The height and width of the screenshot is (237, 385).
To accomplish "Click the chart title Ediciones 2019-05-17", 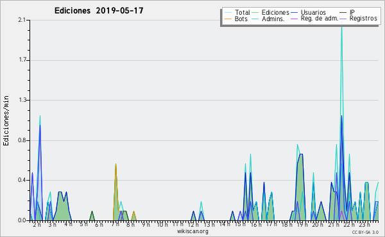I will click(x=99, y=11).
